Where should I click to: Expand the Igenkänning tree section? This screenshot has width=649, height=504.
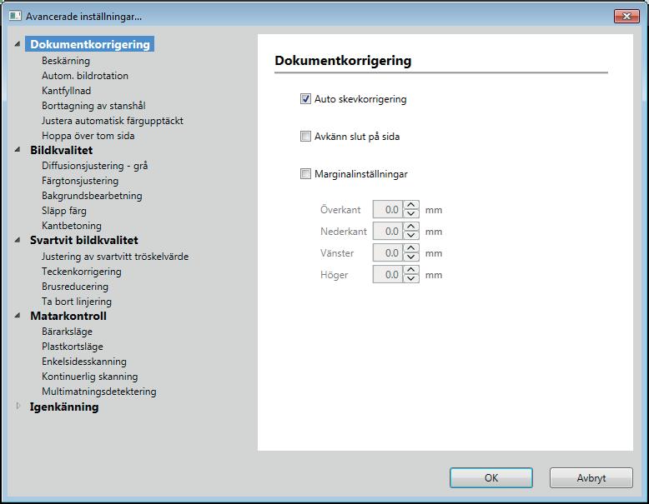point(18,406)
